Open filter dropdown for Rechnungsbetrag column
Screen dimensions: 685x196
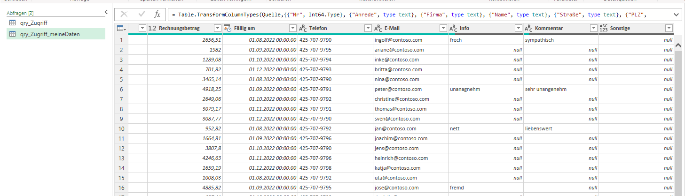tap(217, 29)
